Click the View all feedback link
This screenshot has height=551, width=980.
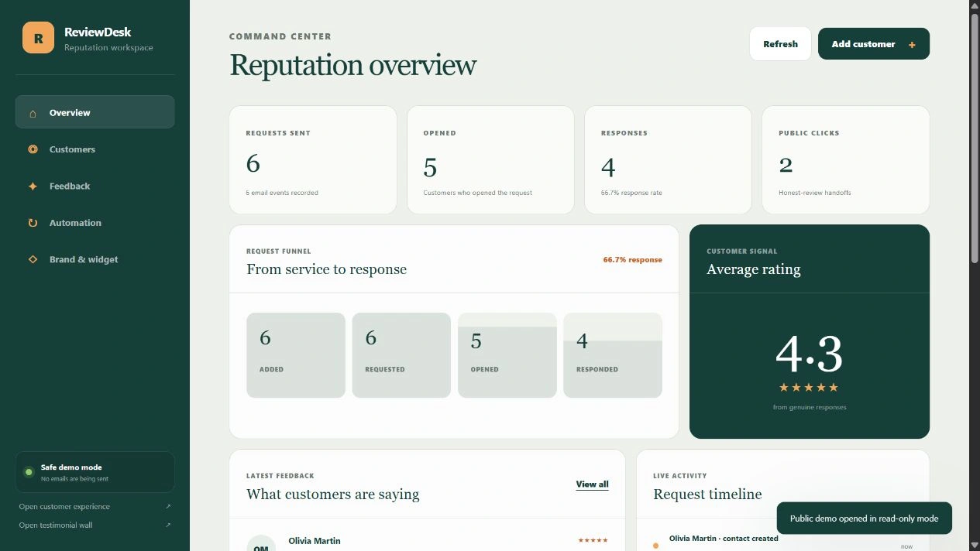[592, 484]
